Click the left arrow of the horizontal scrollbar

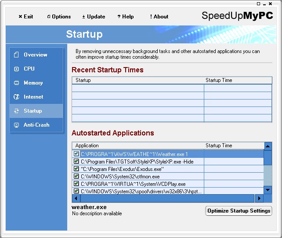(76, 198)
